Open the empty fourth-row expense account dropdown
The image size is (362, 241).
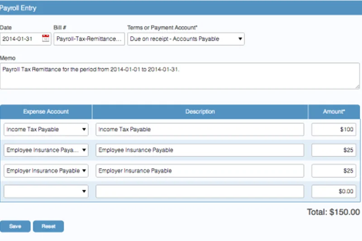pos(46,192)
